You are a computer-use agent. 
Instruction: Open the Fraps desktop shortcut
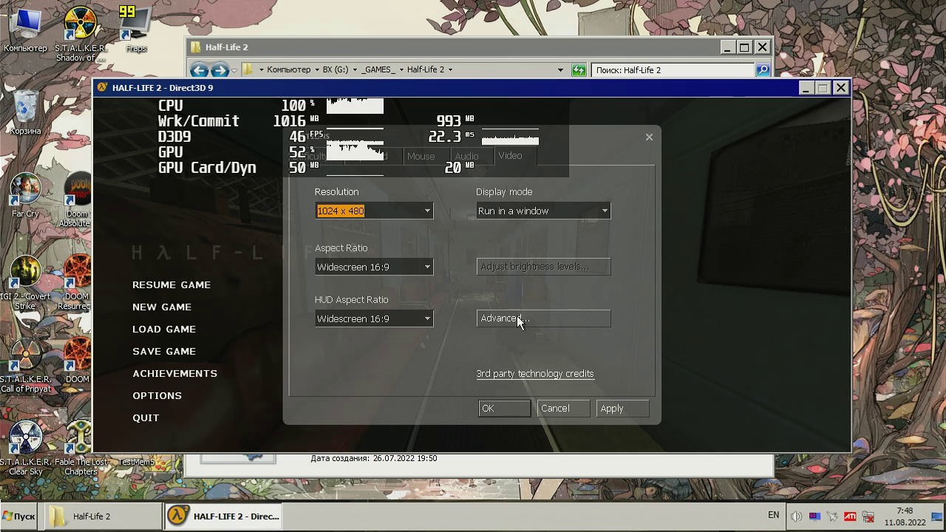136,30
